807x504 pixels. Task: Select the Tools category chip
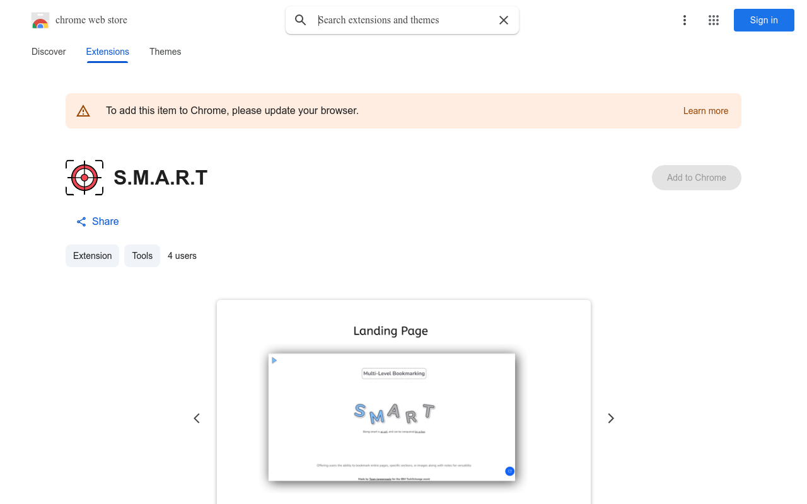point(142,256)
